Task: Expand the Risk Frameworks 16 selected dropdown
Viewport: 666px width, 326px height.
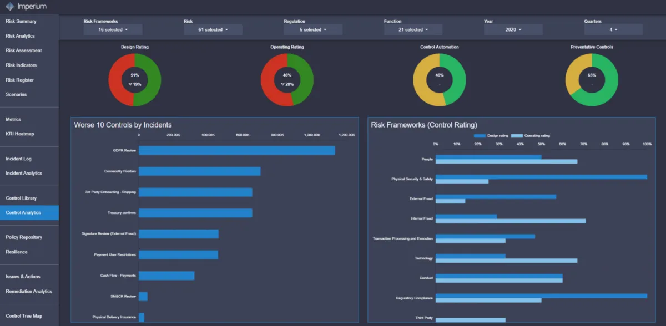Action: [x=113, y=30]
